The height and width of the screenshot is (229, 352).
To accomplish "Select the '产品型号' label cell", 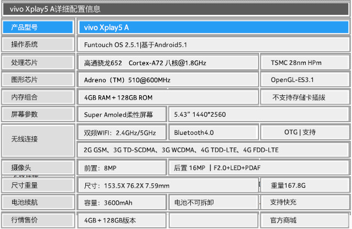I will [x=38, y=27].
